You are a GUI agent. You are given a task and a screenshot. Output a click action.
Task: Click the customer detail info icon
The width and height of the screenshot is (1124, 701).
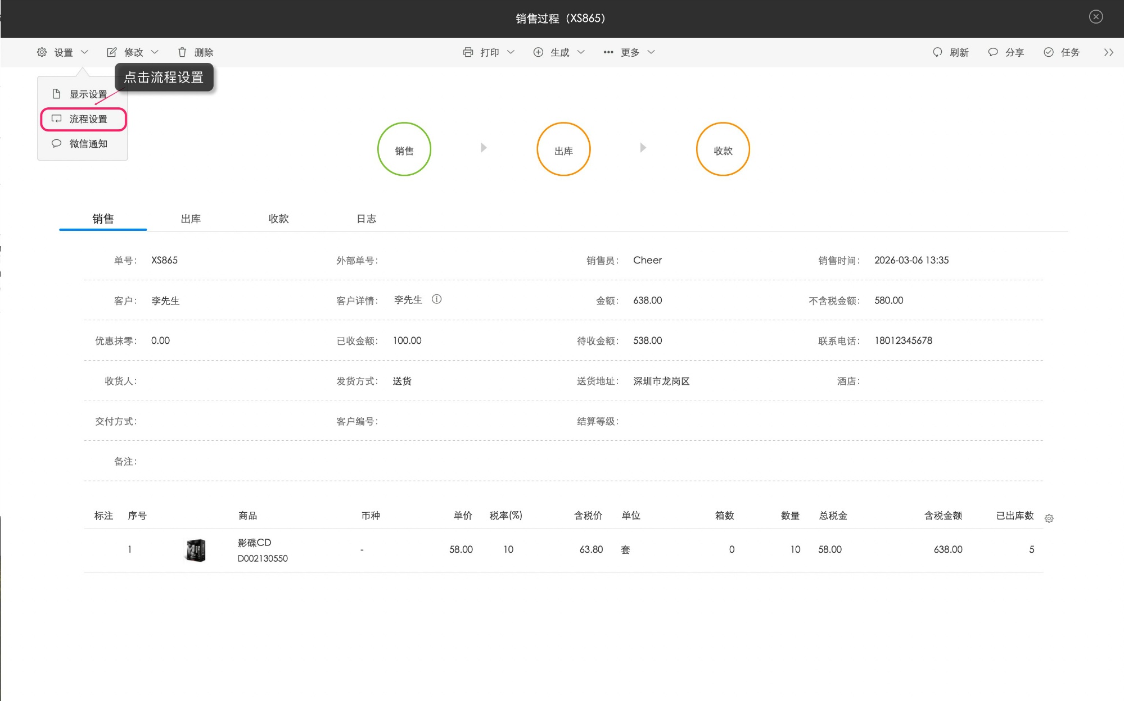click(x=436, y=299)
